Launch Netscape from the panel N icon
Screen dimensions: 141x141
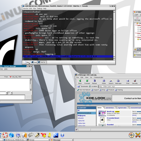click(56, 135)
